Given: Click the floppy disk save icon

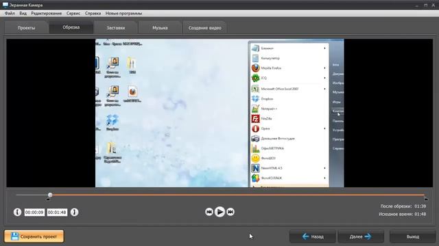Looking at the screenshot, I should point(15,236).
